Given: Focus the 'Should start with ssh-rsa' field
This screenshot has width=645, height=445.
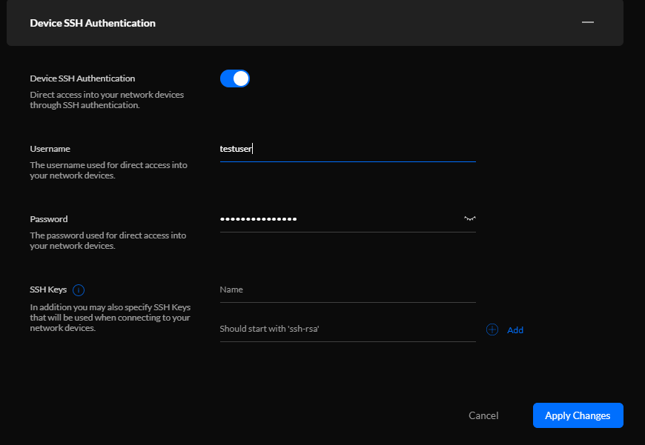Looking at the screenshot, I should [x=348, y=329].
